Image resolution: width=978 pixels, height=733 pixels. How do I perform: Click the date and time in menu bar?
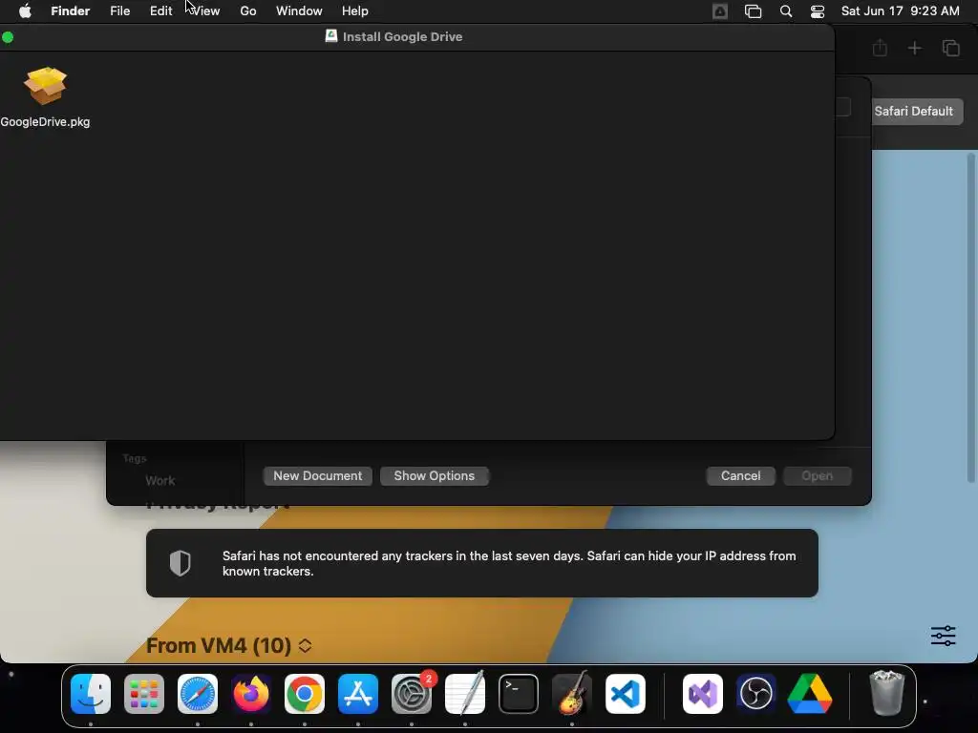[900, 11]
